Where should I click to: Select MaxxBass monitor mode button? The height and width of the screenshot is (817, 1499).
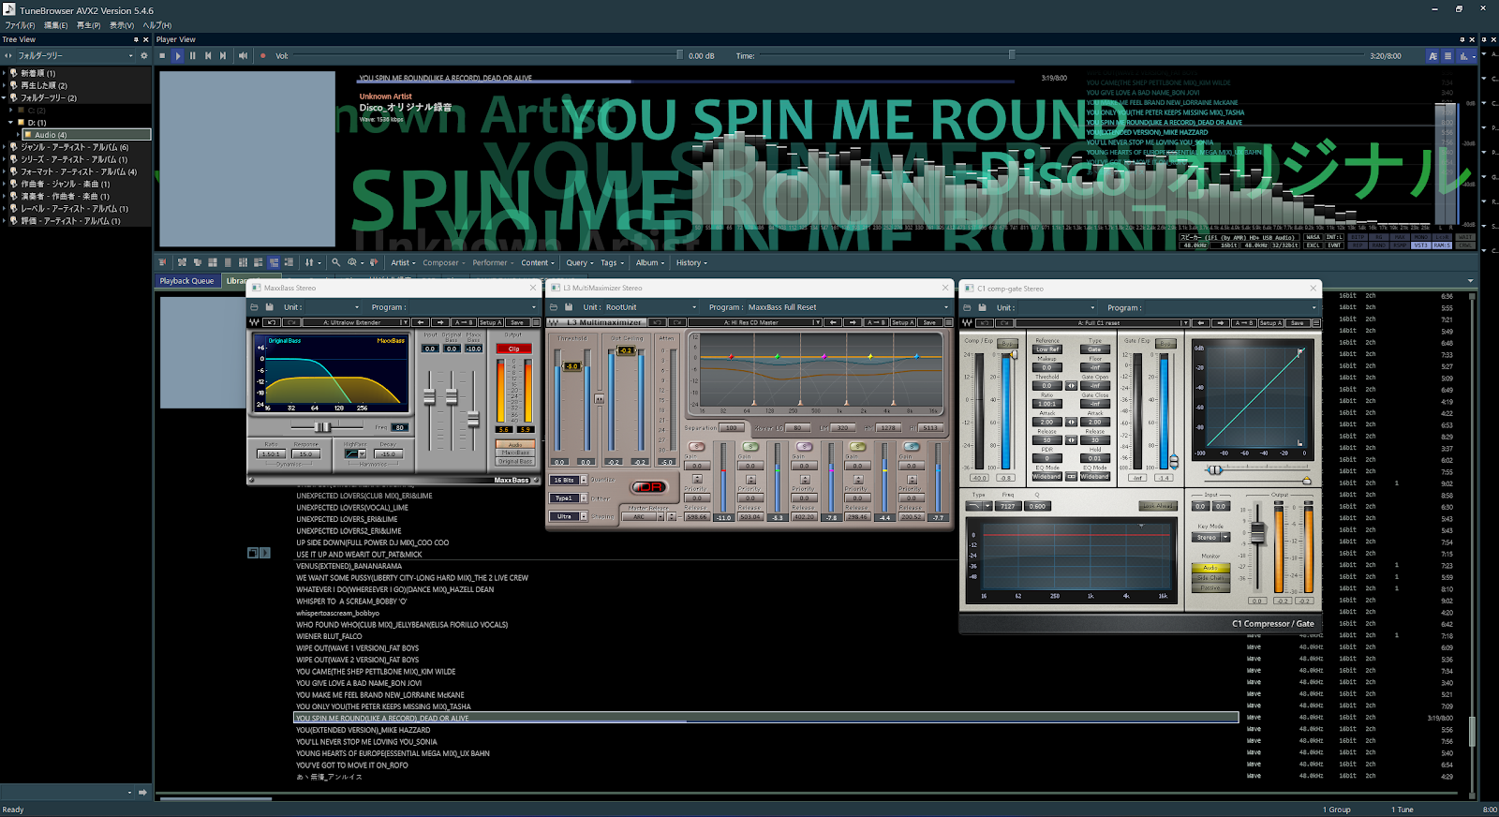pos(515,453)
